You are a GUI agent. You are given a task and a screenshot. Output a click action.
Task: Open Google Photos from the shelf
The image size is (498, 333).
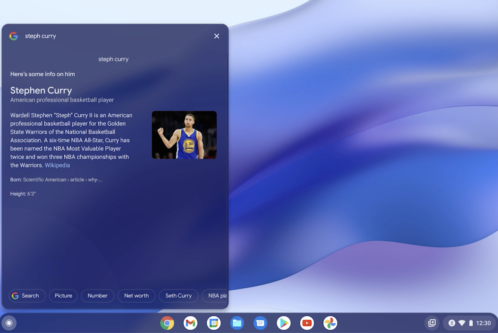[330, 323]
